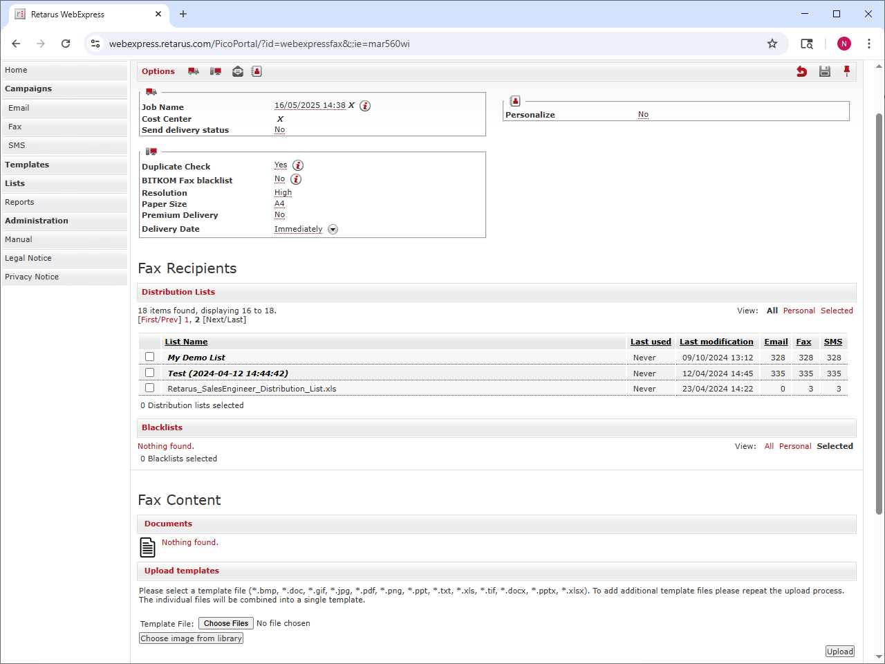Viewport: 885px width, 664px height.
Task: Sort table by Fax column header
Action: tap(803, 342)
